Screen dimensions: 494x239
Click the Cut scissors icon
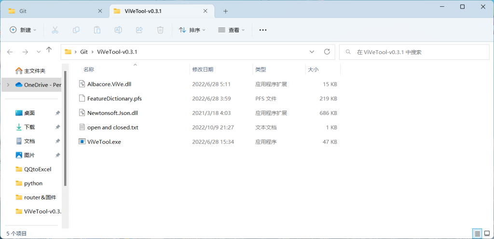coord(55,30)
